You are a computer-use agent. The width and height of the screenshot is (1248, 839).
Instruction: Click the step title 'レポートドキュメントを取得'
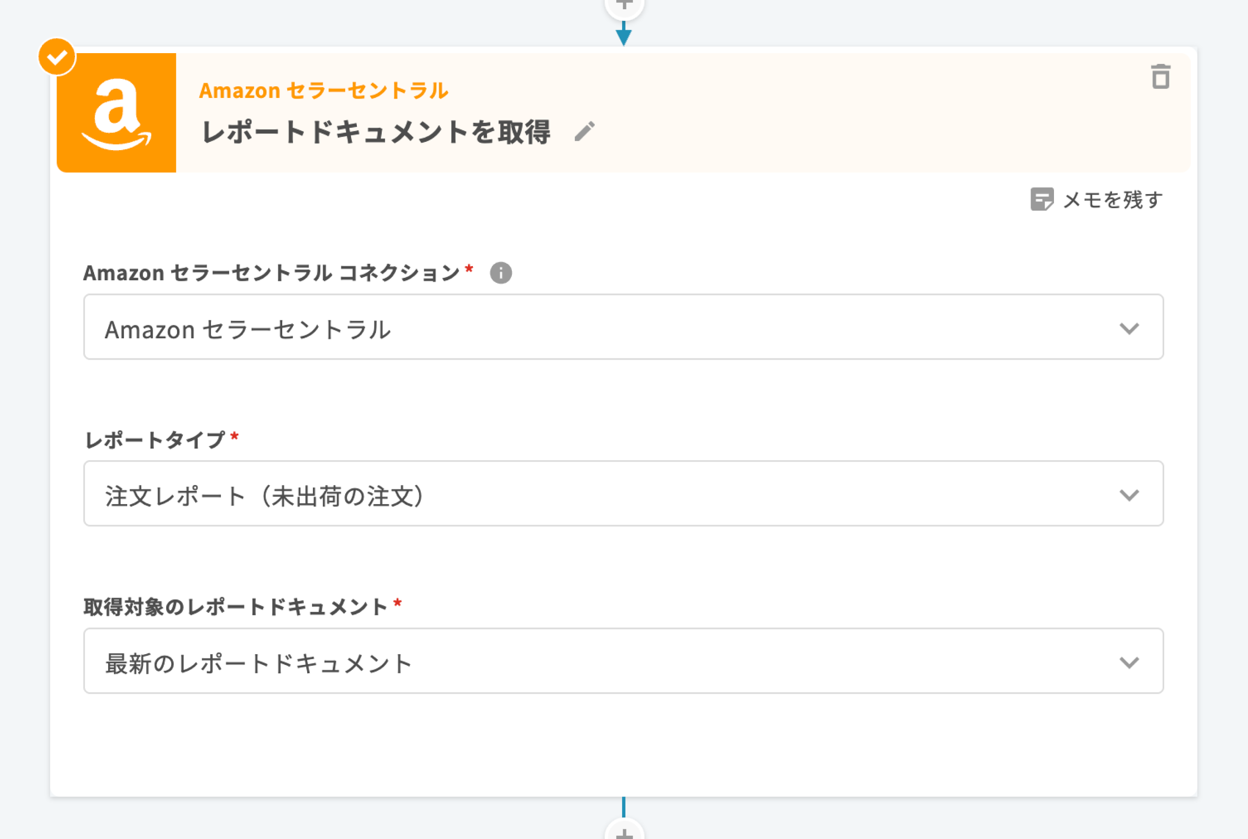tap(375, 132)
